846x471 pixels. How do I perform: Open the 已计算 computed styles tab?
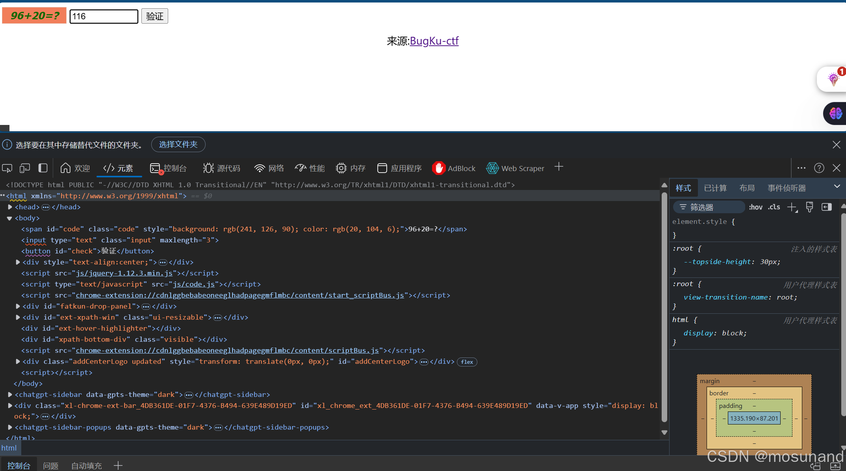(x=715, y=188)
